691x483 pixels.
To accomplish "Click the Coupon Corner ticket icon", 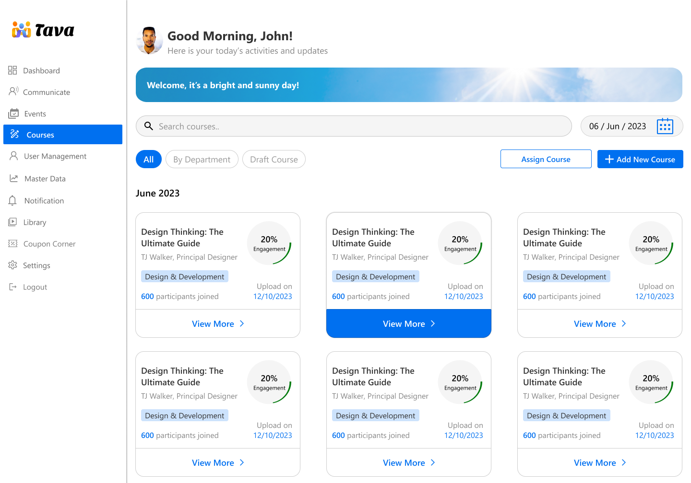I will [12, 244].
